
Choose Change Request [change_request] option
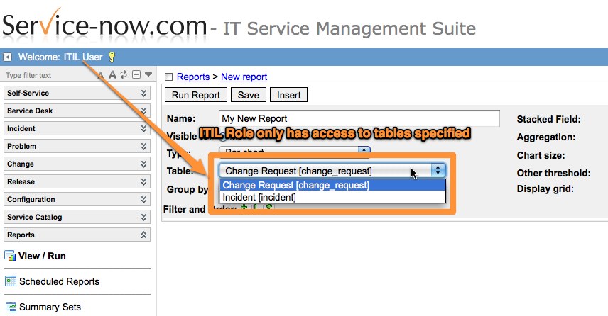tap(295, 185)
